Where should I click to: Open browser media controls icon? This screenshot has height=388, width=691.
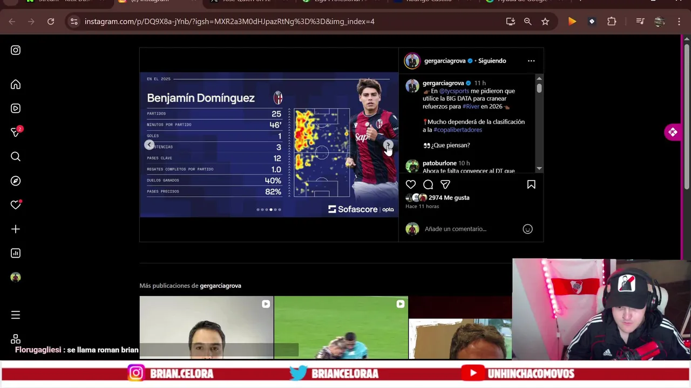[640, 22]
